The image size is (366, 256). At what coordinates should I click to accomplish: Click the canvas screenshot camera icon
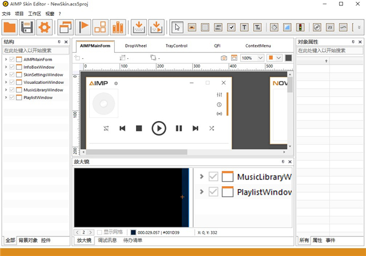point(224,58)
